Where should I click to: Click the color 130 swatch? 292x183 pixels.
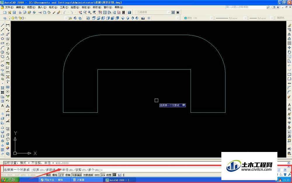[x=185, y=18]
